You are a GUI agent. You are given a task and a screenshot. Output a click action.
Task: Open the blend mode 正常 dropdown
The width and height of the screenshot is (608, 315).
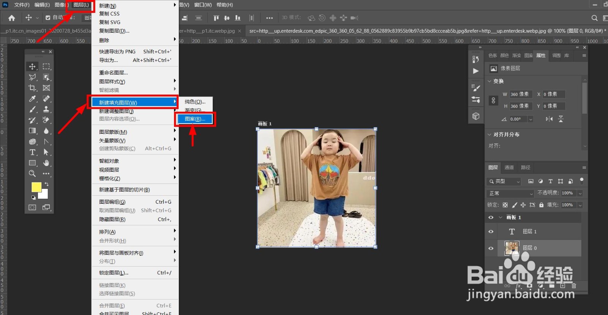(x=511, y=193)
